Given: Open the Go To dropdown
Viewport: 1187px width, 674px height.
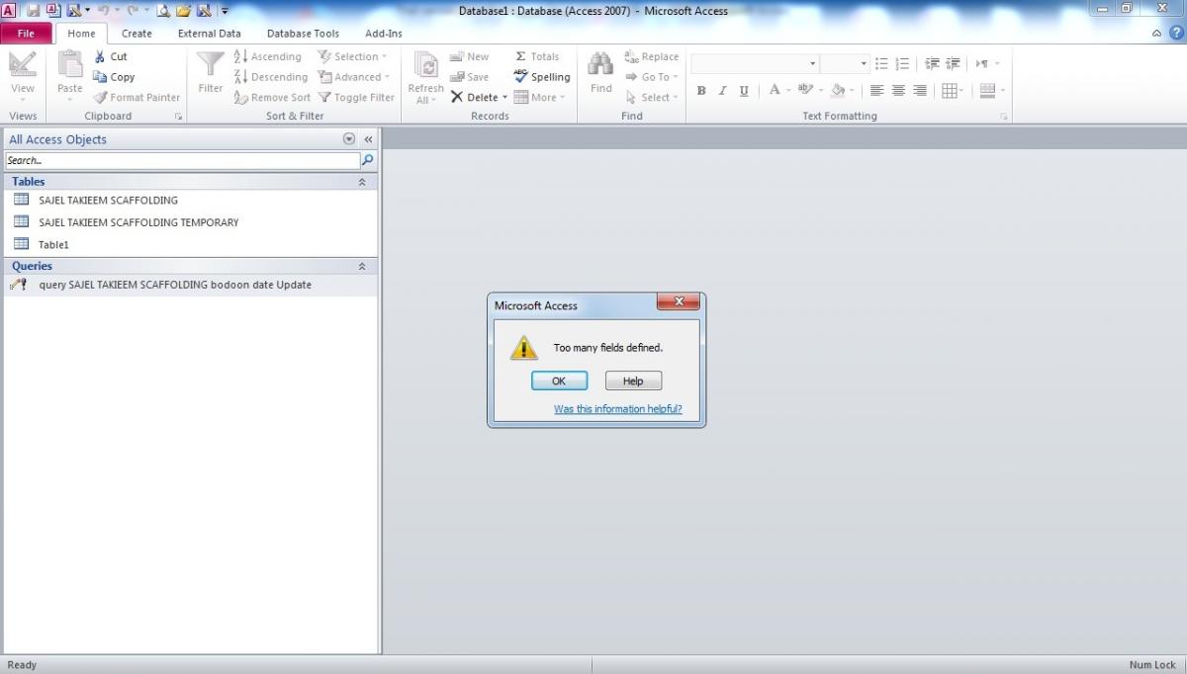Looking at the screenshot, I should click(652, 77).
